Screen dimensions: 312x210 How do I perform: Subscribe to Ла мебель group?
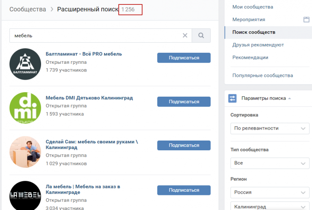[184, 190]
